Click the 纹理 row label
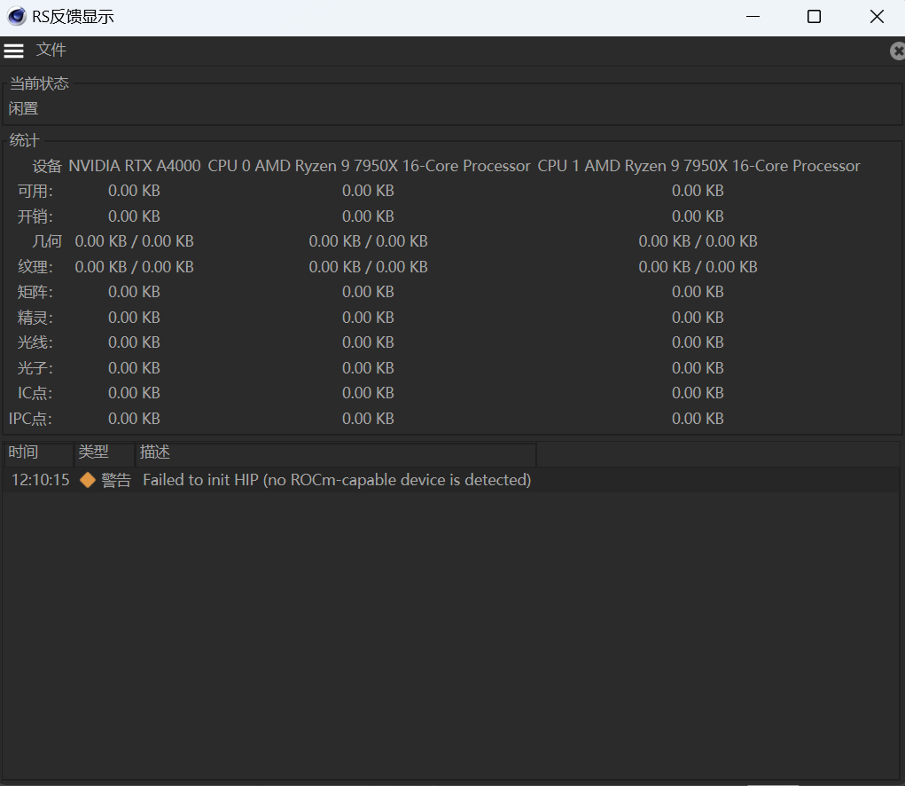 [35, 267]
